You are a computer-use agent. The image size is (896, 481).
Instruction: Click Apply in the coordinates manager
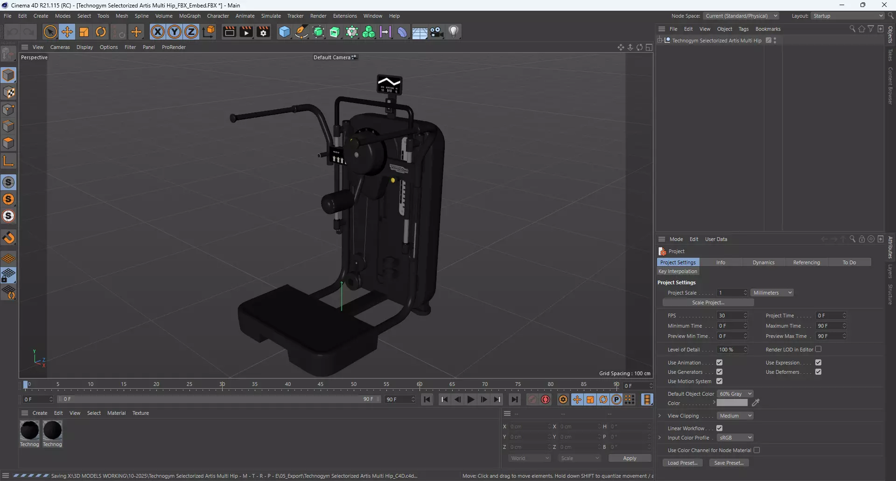point(630,458)
